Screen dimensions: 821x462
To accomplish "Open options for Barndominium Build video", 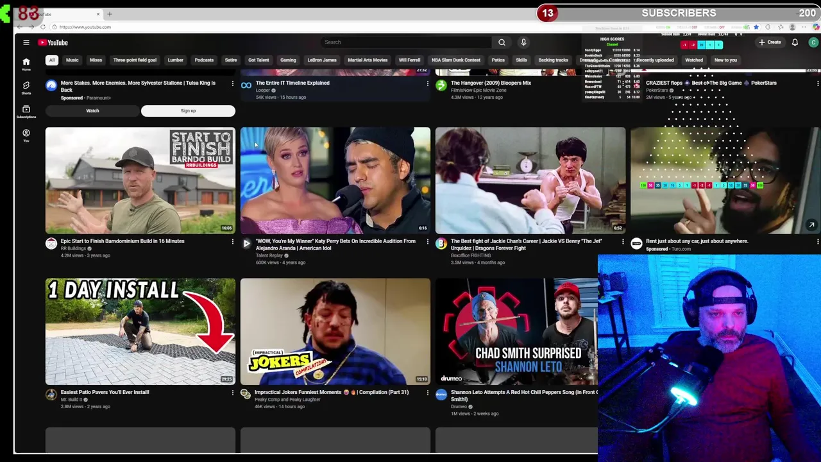I will click(x=233, y=242).
